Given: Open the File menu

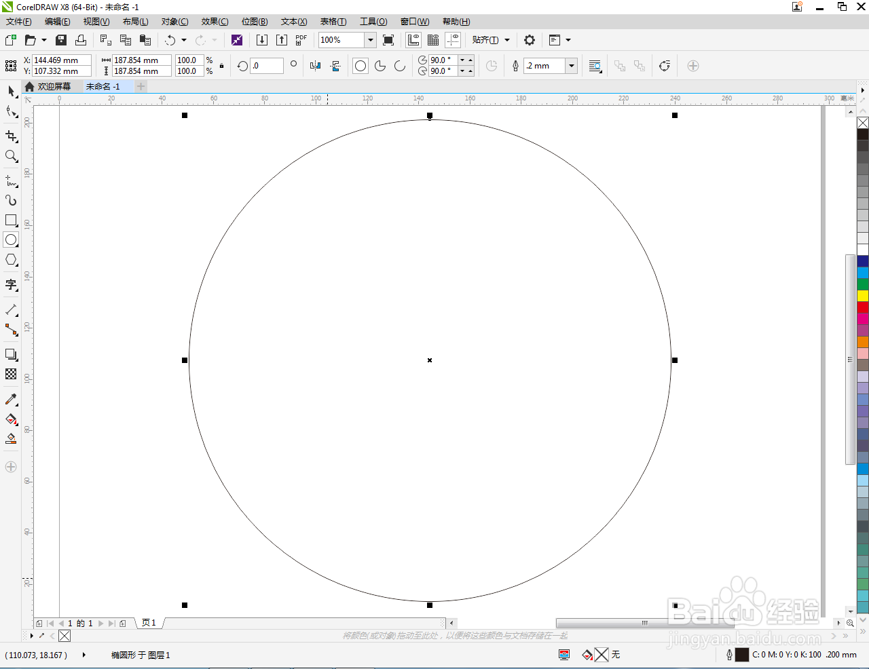Looking at the screenshot, I should coord(19,22).
